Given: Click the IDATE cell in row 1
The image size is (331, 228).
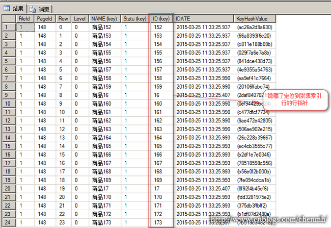Looking at the screenshot, I should 204,27.
